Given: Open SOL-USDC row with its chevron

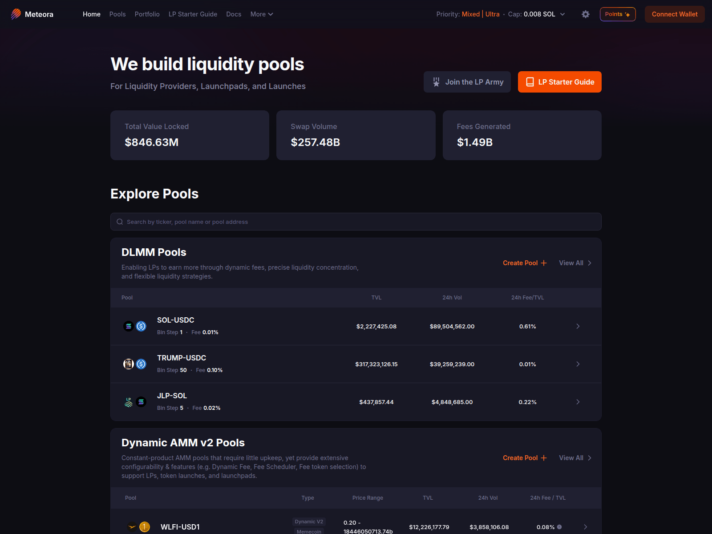Looking at the screenshot, I should (x=578, y=326).
